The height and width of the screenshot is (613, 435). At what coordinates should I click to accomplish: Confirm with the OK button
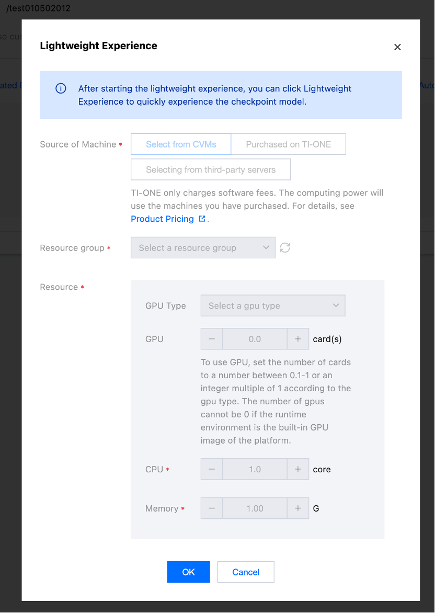point(188,572)
